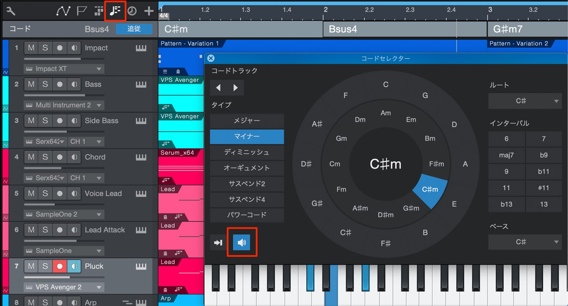Viewport: 568px width, 306px height.
Task: Click bar 2 on the timeline ruler
Action: 326,10
